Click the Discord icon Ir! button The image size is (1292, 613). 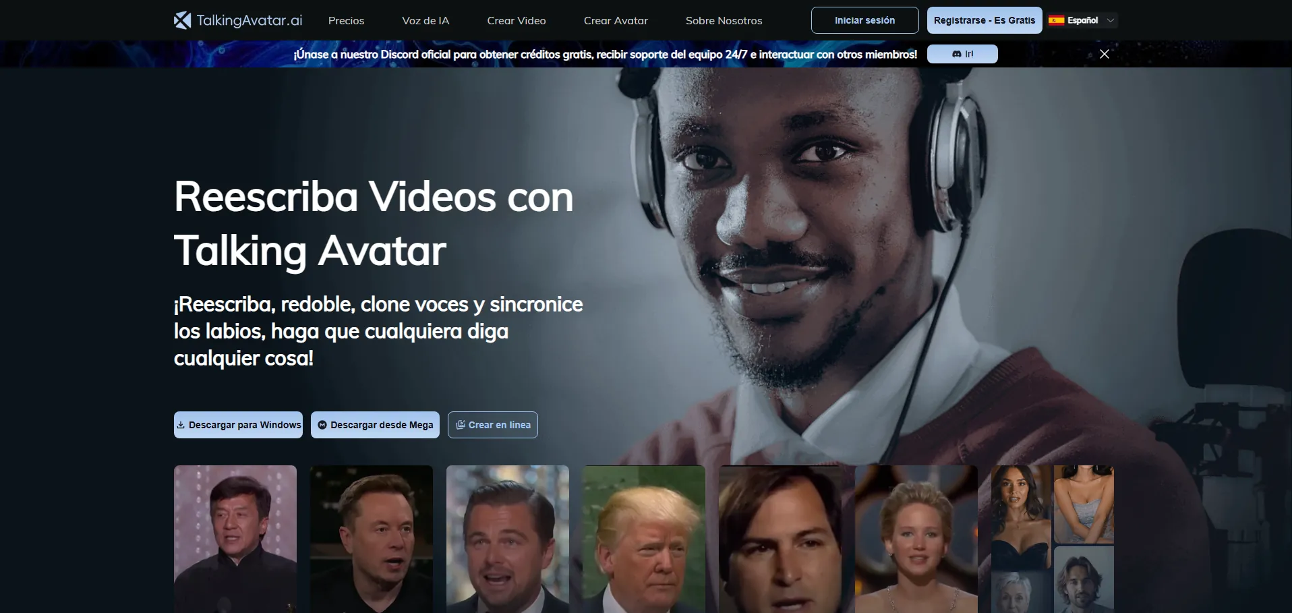point(962,54)
